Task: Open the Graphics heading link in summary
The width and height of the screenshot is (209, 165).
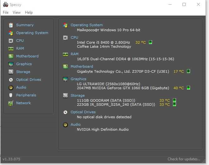Action: click(x=78, y=79)
